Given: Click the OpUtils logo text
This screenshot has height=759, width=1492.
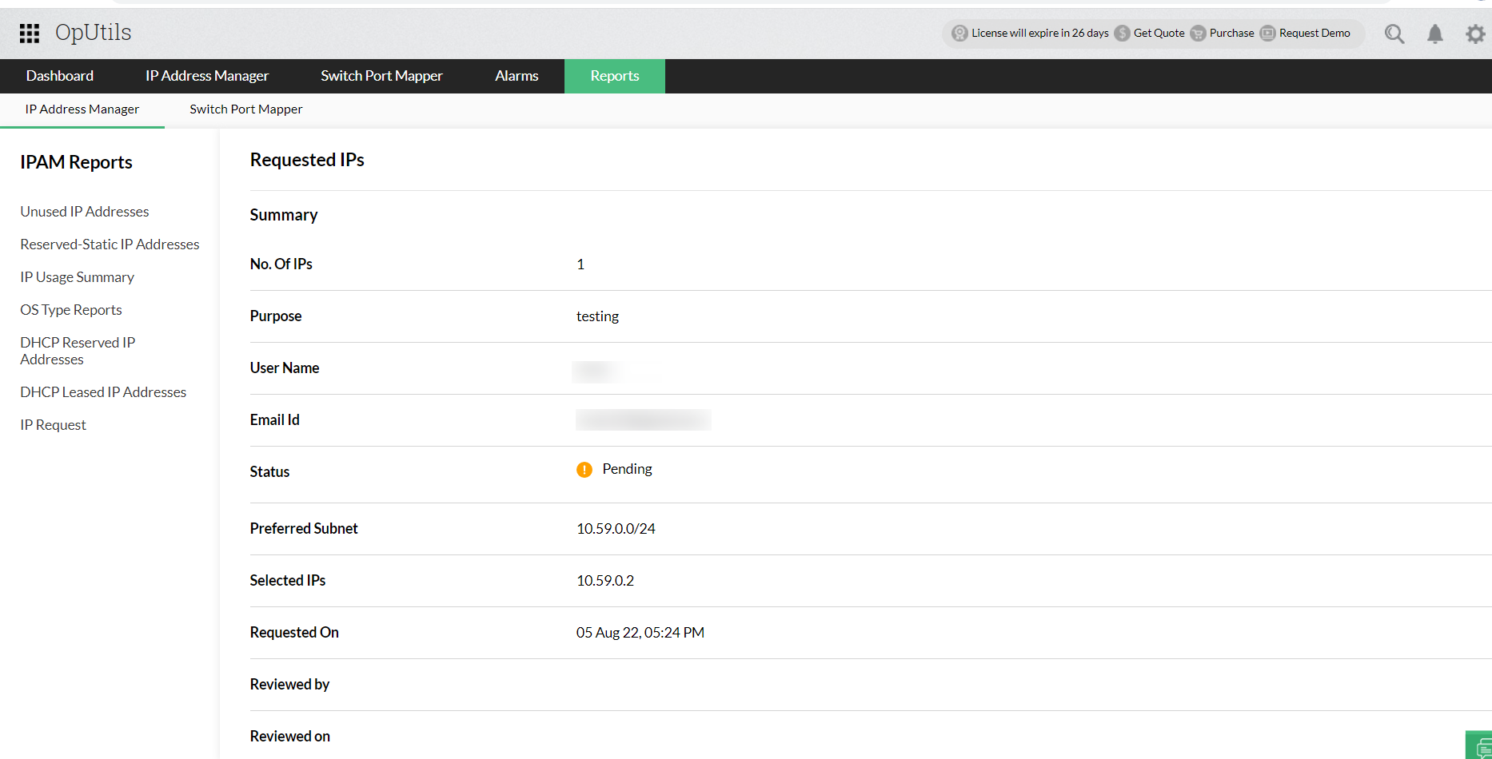Looking at the screenshot, I should [93, 33].
